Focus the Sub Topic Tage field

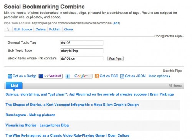click(x=82, y=51)
